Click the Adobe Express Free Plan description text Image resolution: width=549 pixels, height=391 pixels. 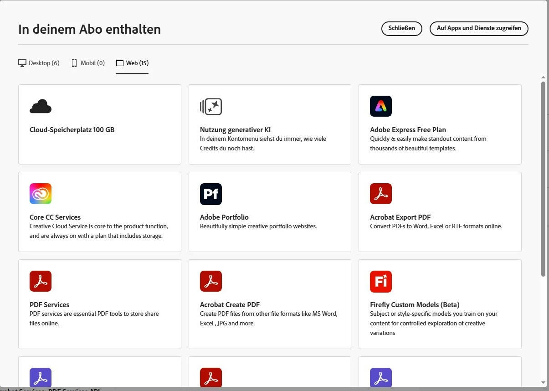pyautogui.click(x=428, y=144)
